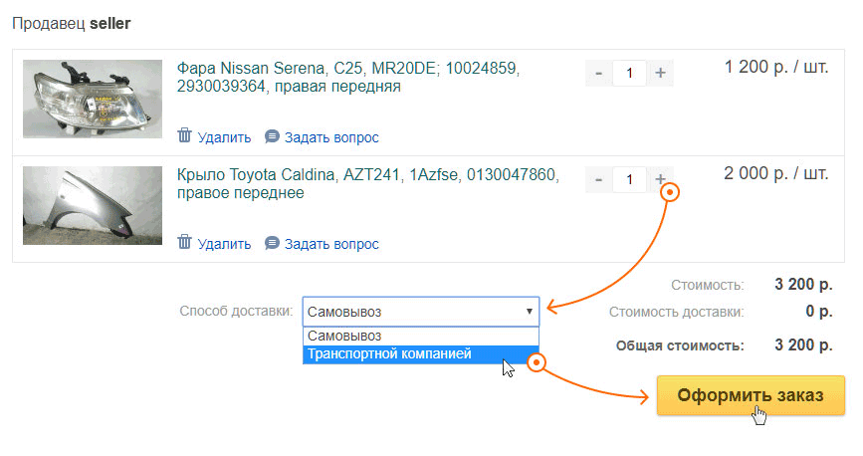The height and width of the screenshot is (456, 863).
Task: Open the Способ доставки dropdown
Action: coord(420,312)
